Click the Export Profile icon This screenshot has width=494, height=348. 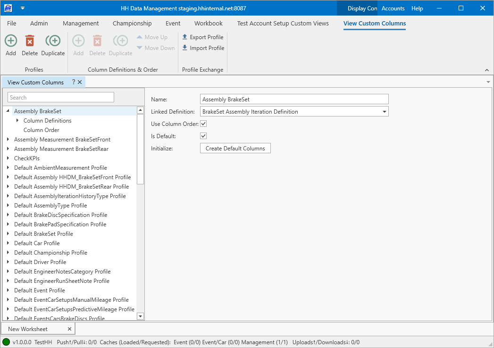point(185,37)
